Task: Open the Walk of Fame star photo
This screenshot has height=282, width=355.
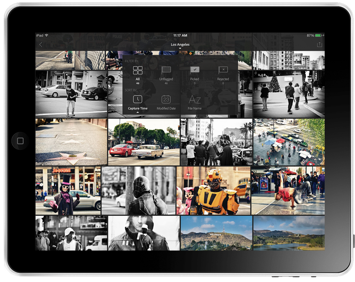Action: (71, 142)
